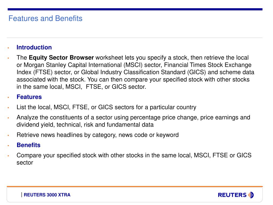Click the dark blue top bar
This screenshot has height=205, width=273.
tap(135, 9)
